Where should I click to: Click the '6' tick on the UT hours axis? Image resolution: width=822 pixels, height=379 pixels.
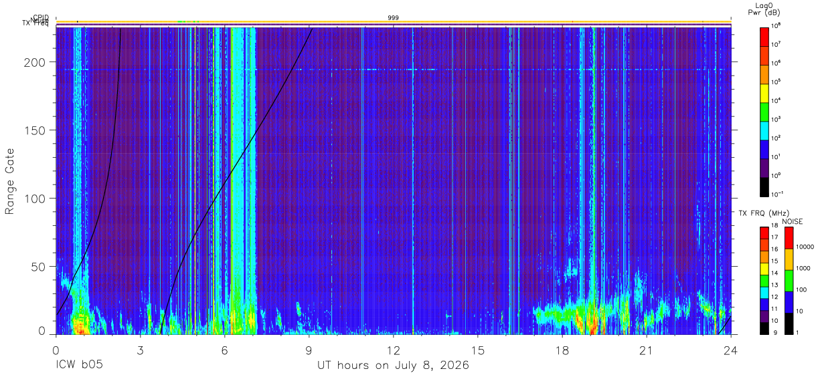[224, 350]
